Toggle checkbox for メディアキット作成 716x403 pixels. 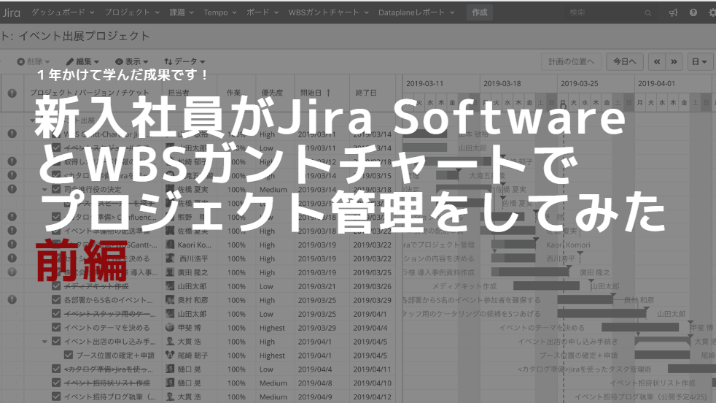(56, 286)
